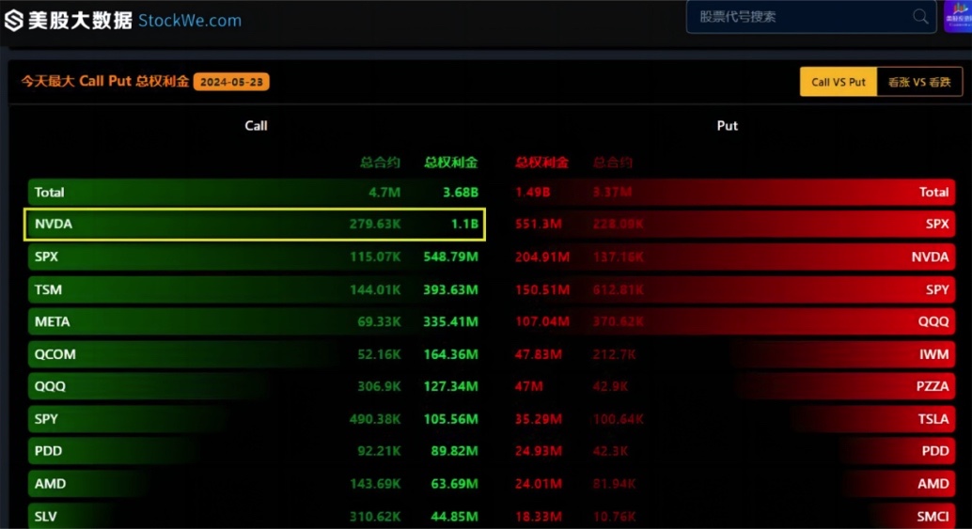Open the StockWe.com link
This screenshot has width=972, height=529.
[x=190, y=21]
